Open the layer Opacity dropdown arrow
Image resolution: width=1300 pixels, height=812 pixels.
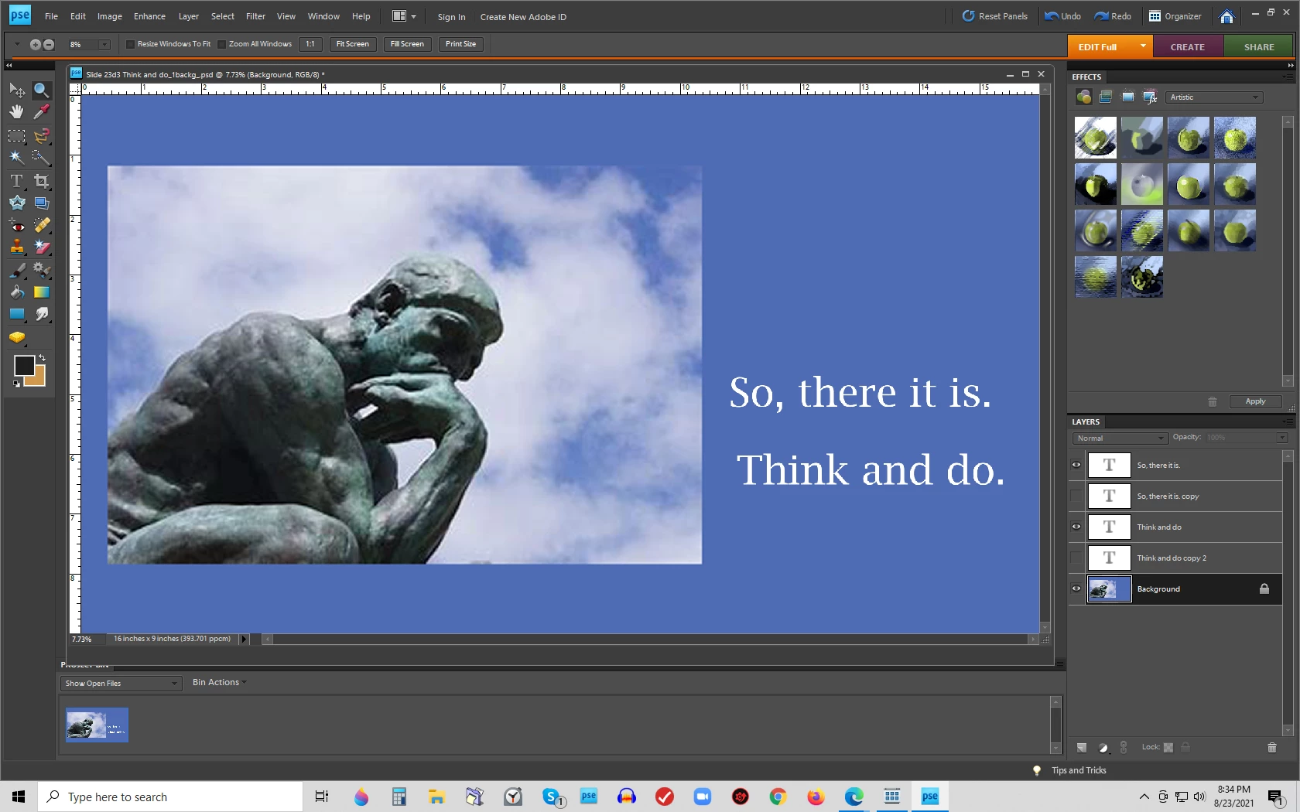1282,438
